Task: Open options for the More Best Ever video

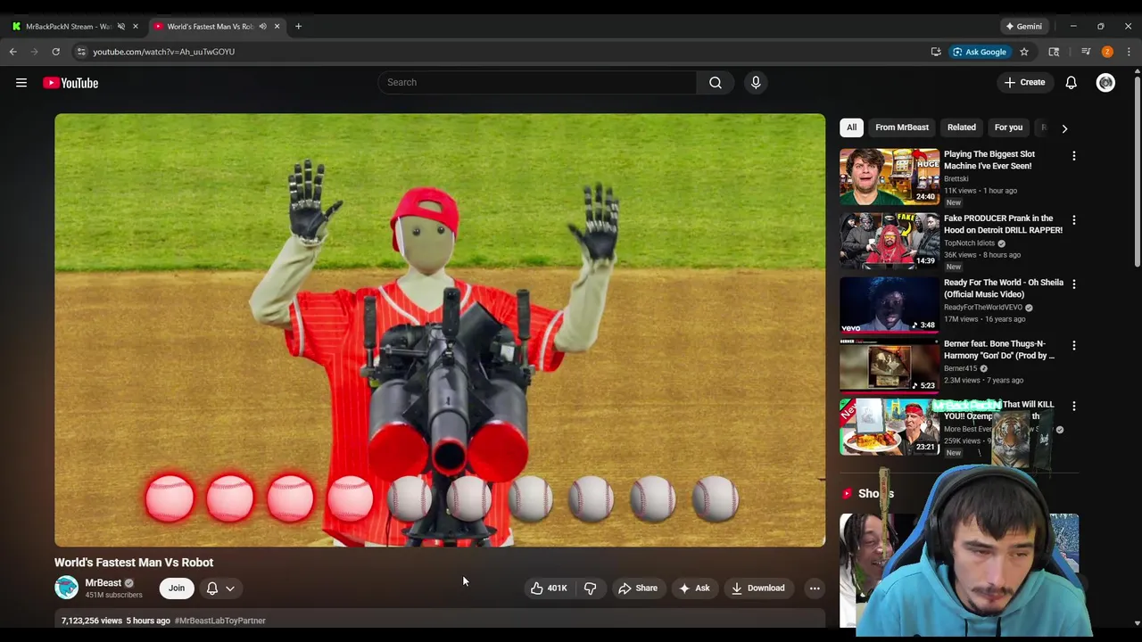Action: [x=1073, y=407]
